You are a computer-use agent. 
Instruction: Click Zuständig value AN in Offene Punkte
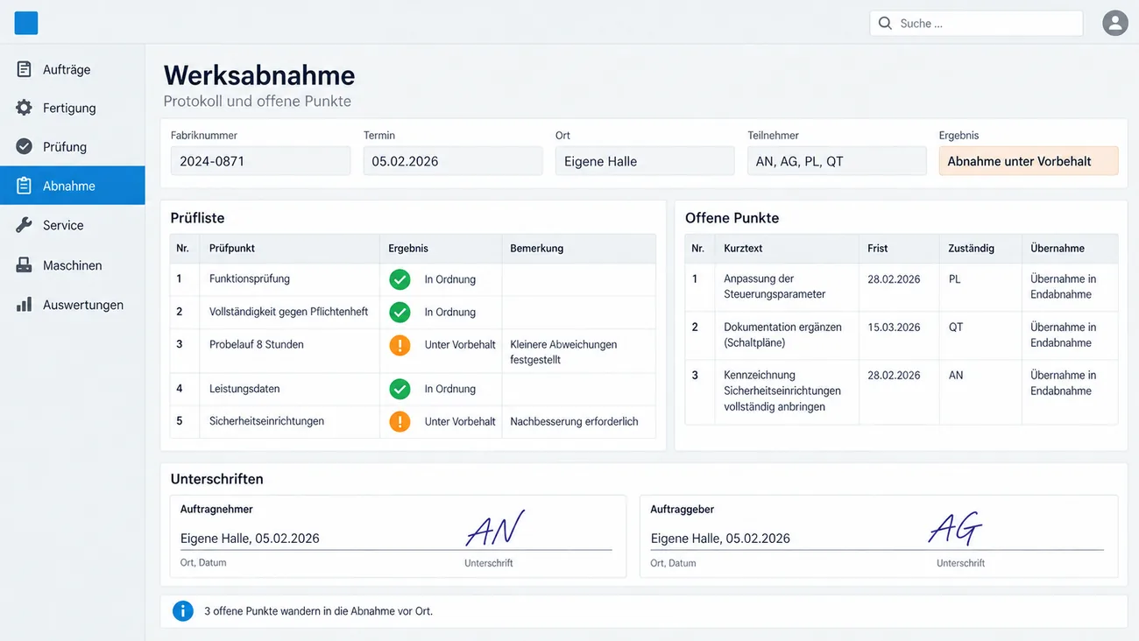pyautogui.click(x=956, y=376)
